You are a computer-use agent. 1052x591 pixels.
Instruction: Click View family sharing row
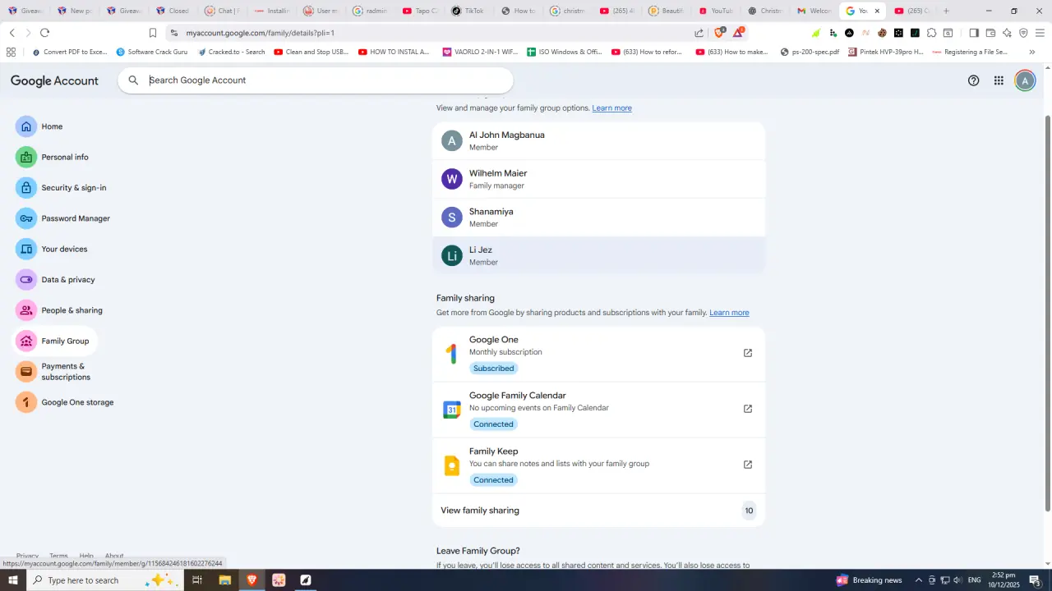click(598, 511)
